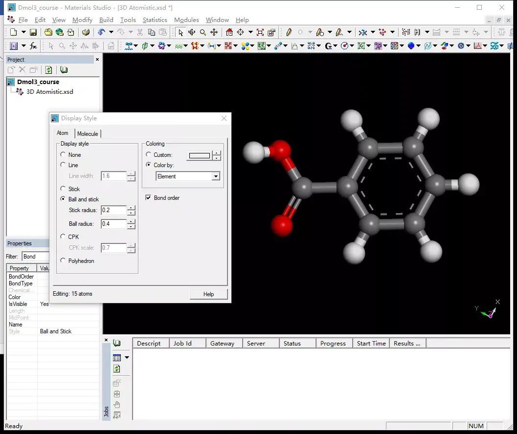Select the 3D Viewer Rotation tool
This screenshot has width=517, height=434.
pyautogui.click(x=192, y=32)
